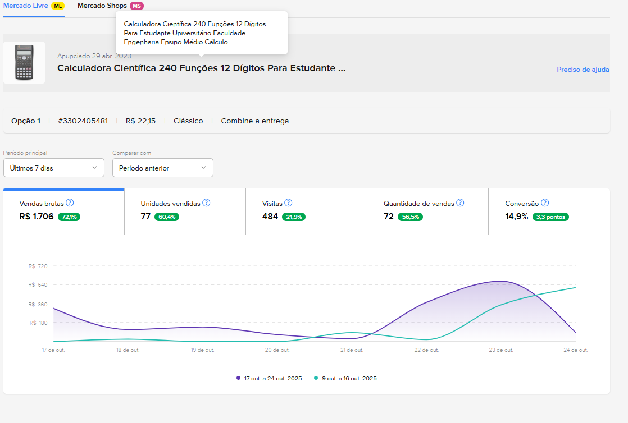
Task: Click help icon next to Vendas brutas
Action: coord(70,203)
